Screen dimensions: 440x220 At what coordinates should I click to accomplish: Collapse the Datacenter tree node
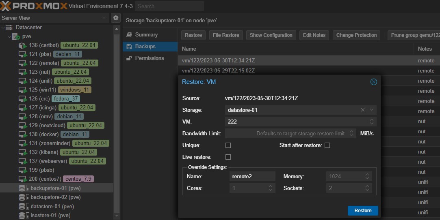click(x=3, y=28)
